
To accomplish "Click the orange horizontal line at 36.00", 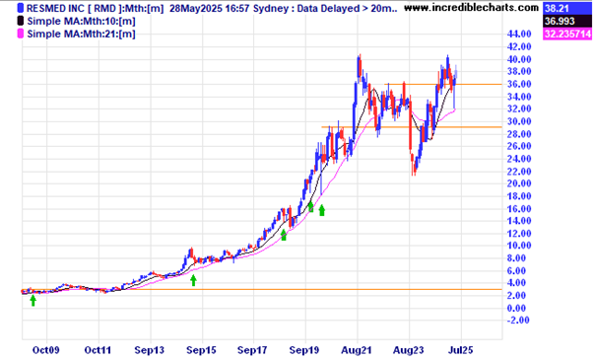I will 443,84.
